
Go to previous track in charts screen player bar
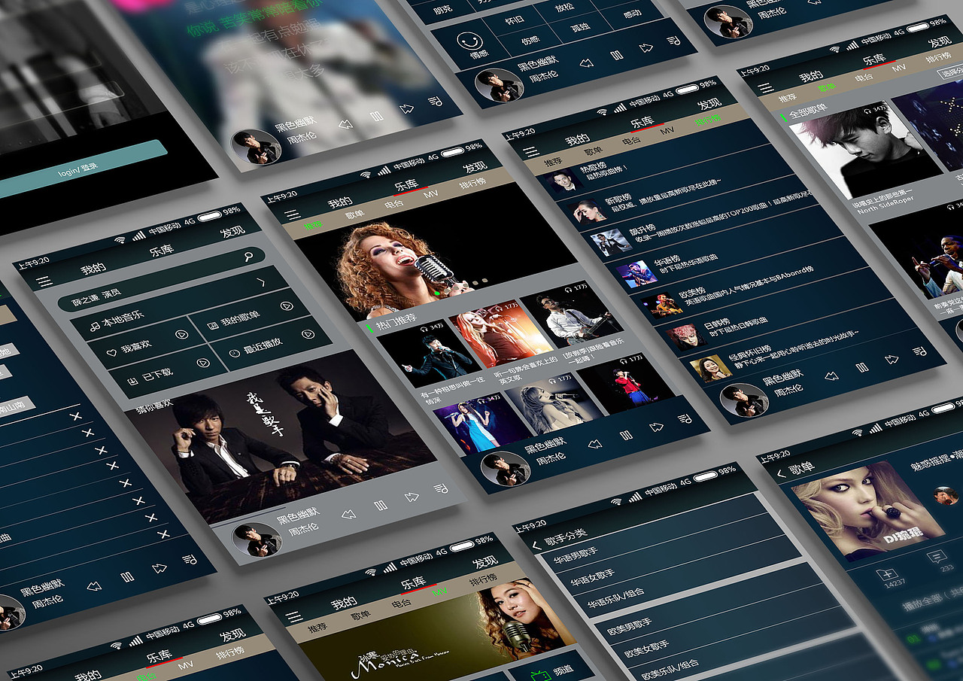[x=831, y=376]
